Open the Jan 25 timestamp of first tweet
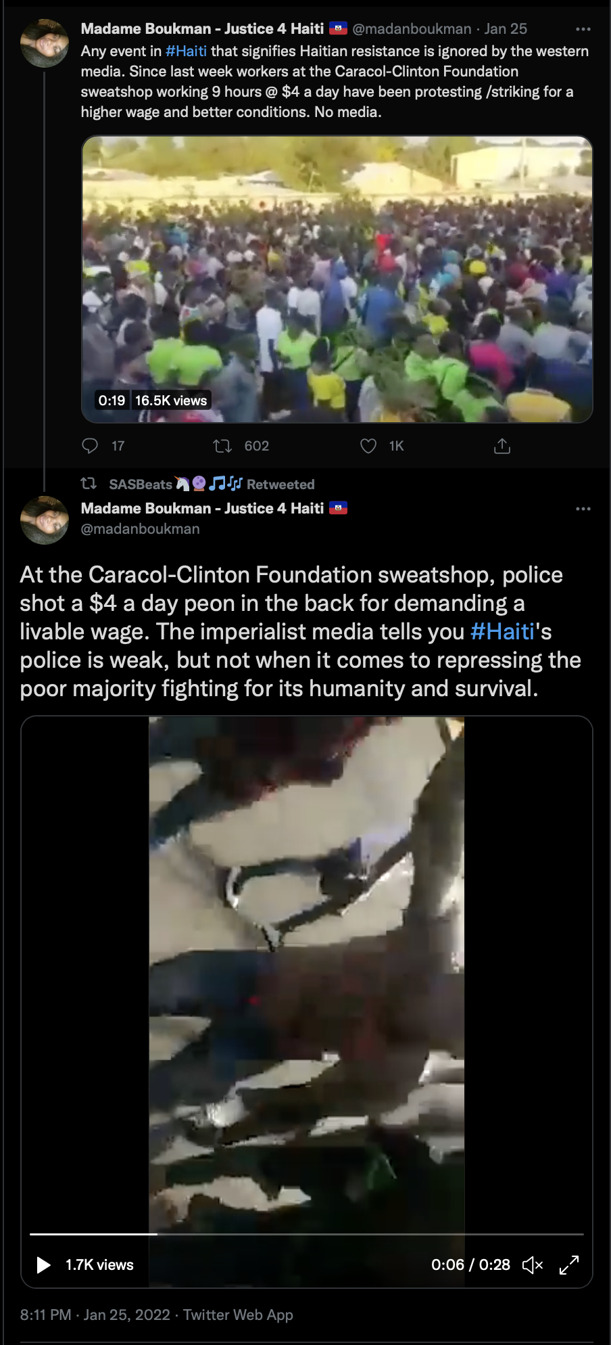611x1345 pixels. (x=506, y=29)
